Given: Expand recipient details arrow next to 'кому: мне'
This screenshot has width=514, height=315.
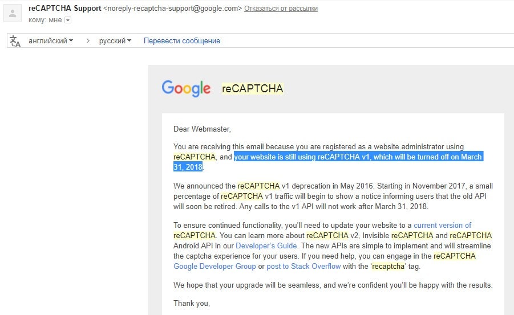Looking at the screenshot, I should (68, 21).
